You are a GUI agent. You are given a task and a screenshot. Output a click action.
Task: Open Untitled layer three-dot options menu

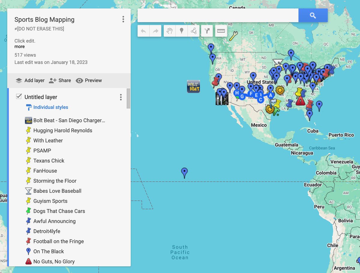tap(121, 97)
